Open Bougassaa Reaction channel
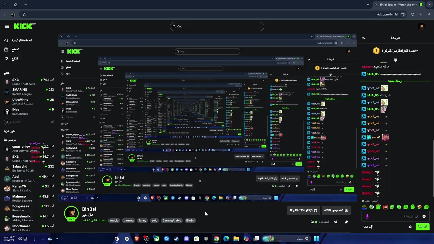The height and width of the screenshot is (244, 434). pos(28,208)
